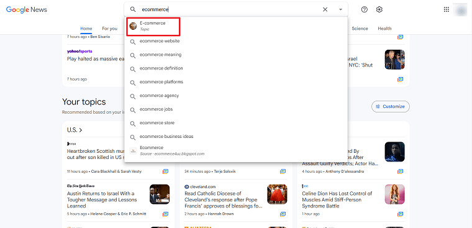Click full coverage icon on Celine Dion article

[x=400, y=214]
